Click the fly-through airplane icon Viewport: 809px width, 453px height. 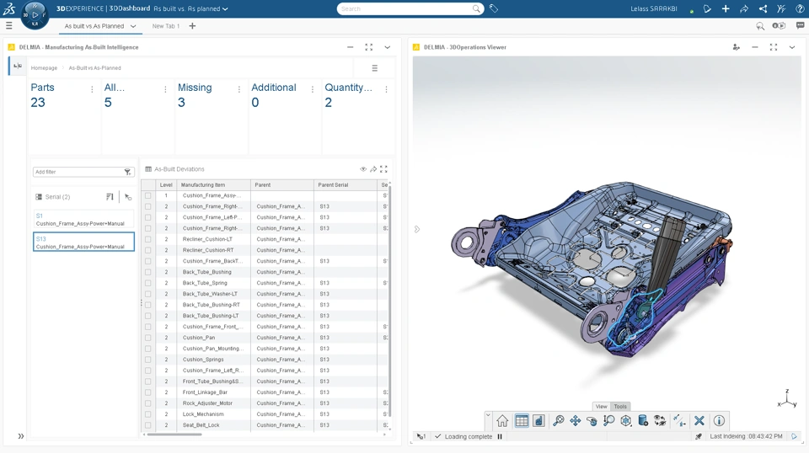coord(680,421)
